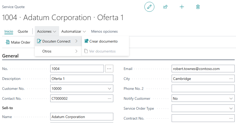Viewport: 236px width, 123px height.
Task: Click Menos opciones link
Action: click(104, 31)
